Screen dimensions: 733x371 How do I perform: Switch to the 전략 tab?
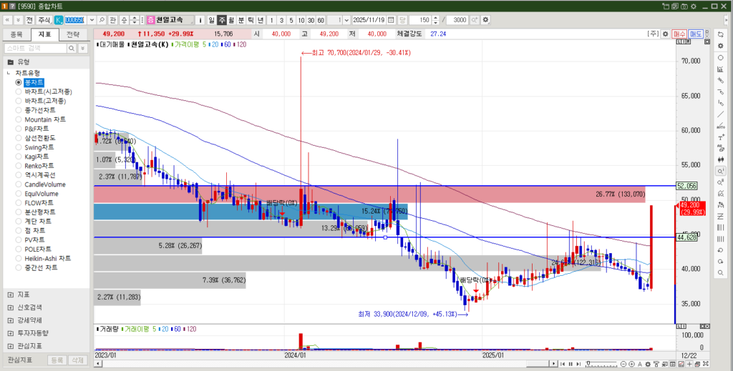click(x=73, y=34)
